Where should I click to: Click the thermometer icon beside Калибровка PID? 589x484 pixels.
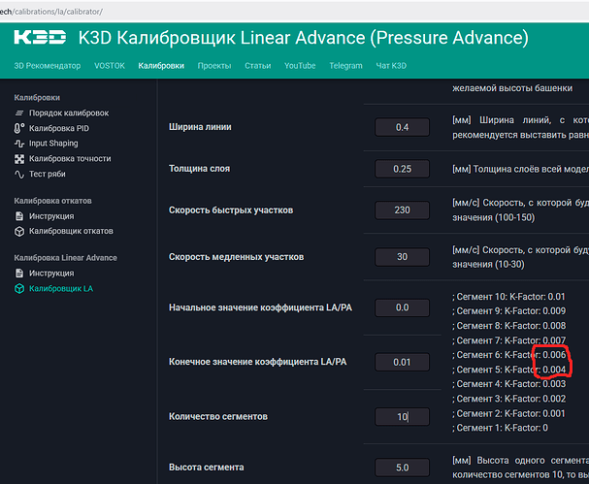coord(19,128)
